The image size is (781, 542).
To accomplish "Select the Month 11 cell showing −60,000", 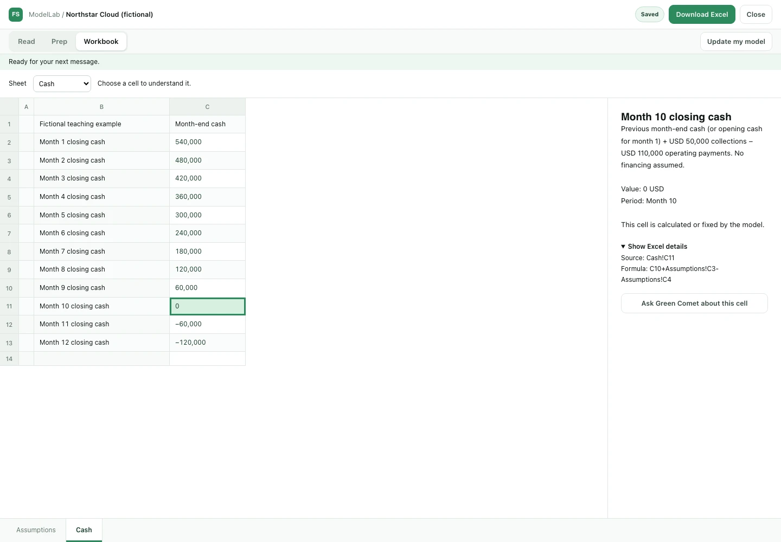I will pyautogui.click(x=208, y=324).
